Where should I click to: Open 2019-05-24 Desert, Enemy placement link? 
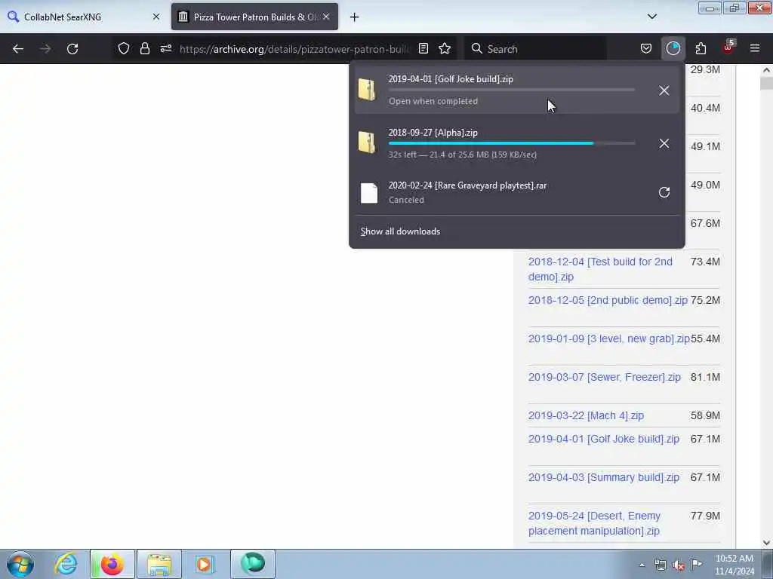coord(595,523)
